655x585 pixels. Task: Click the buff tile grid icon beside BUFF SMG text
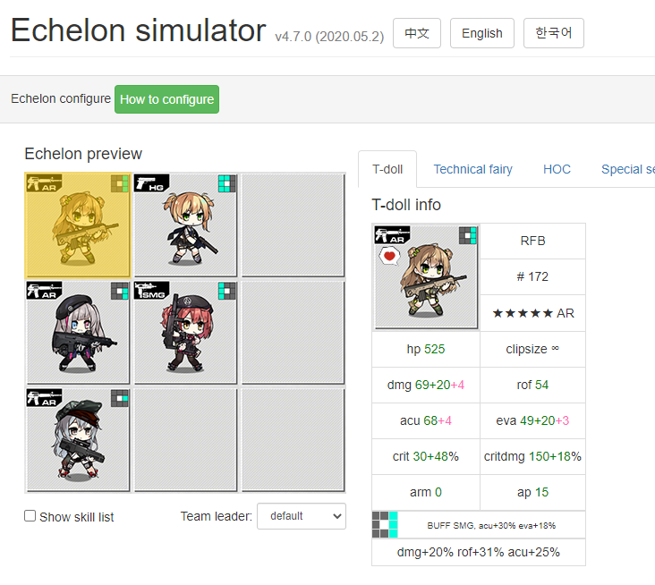point(385,525)
